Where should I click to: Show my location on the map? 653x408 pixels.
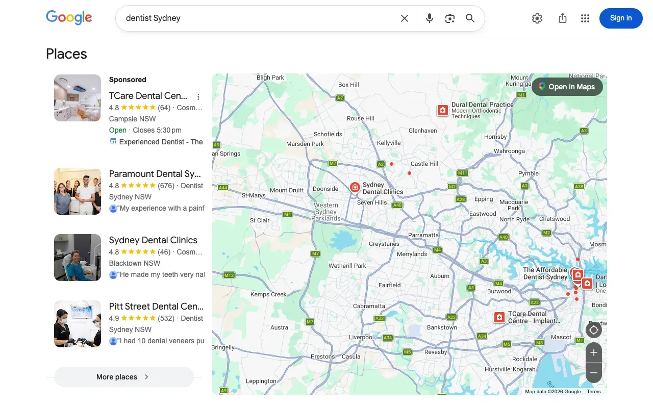tap(593, 330)
